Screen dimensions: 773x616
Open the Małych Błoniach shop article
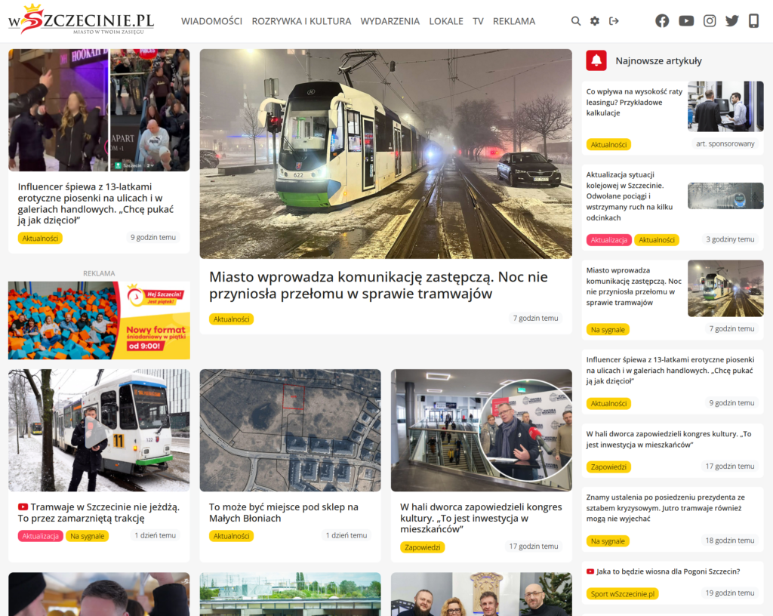point(284,512)
